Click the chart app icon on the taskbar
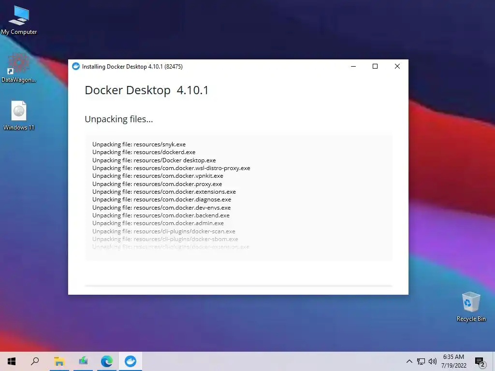Viewport: 495px width, 371px height. [83, 361]
